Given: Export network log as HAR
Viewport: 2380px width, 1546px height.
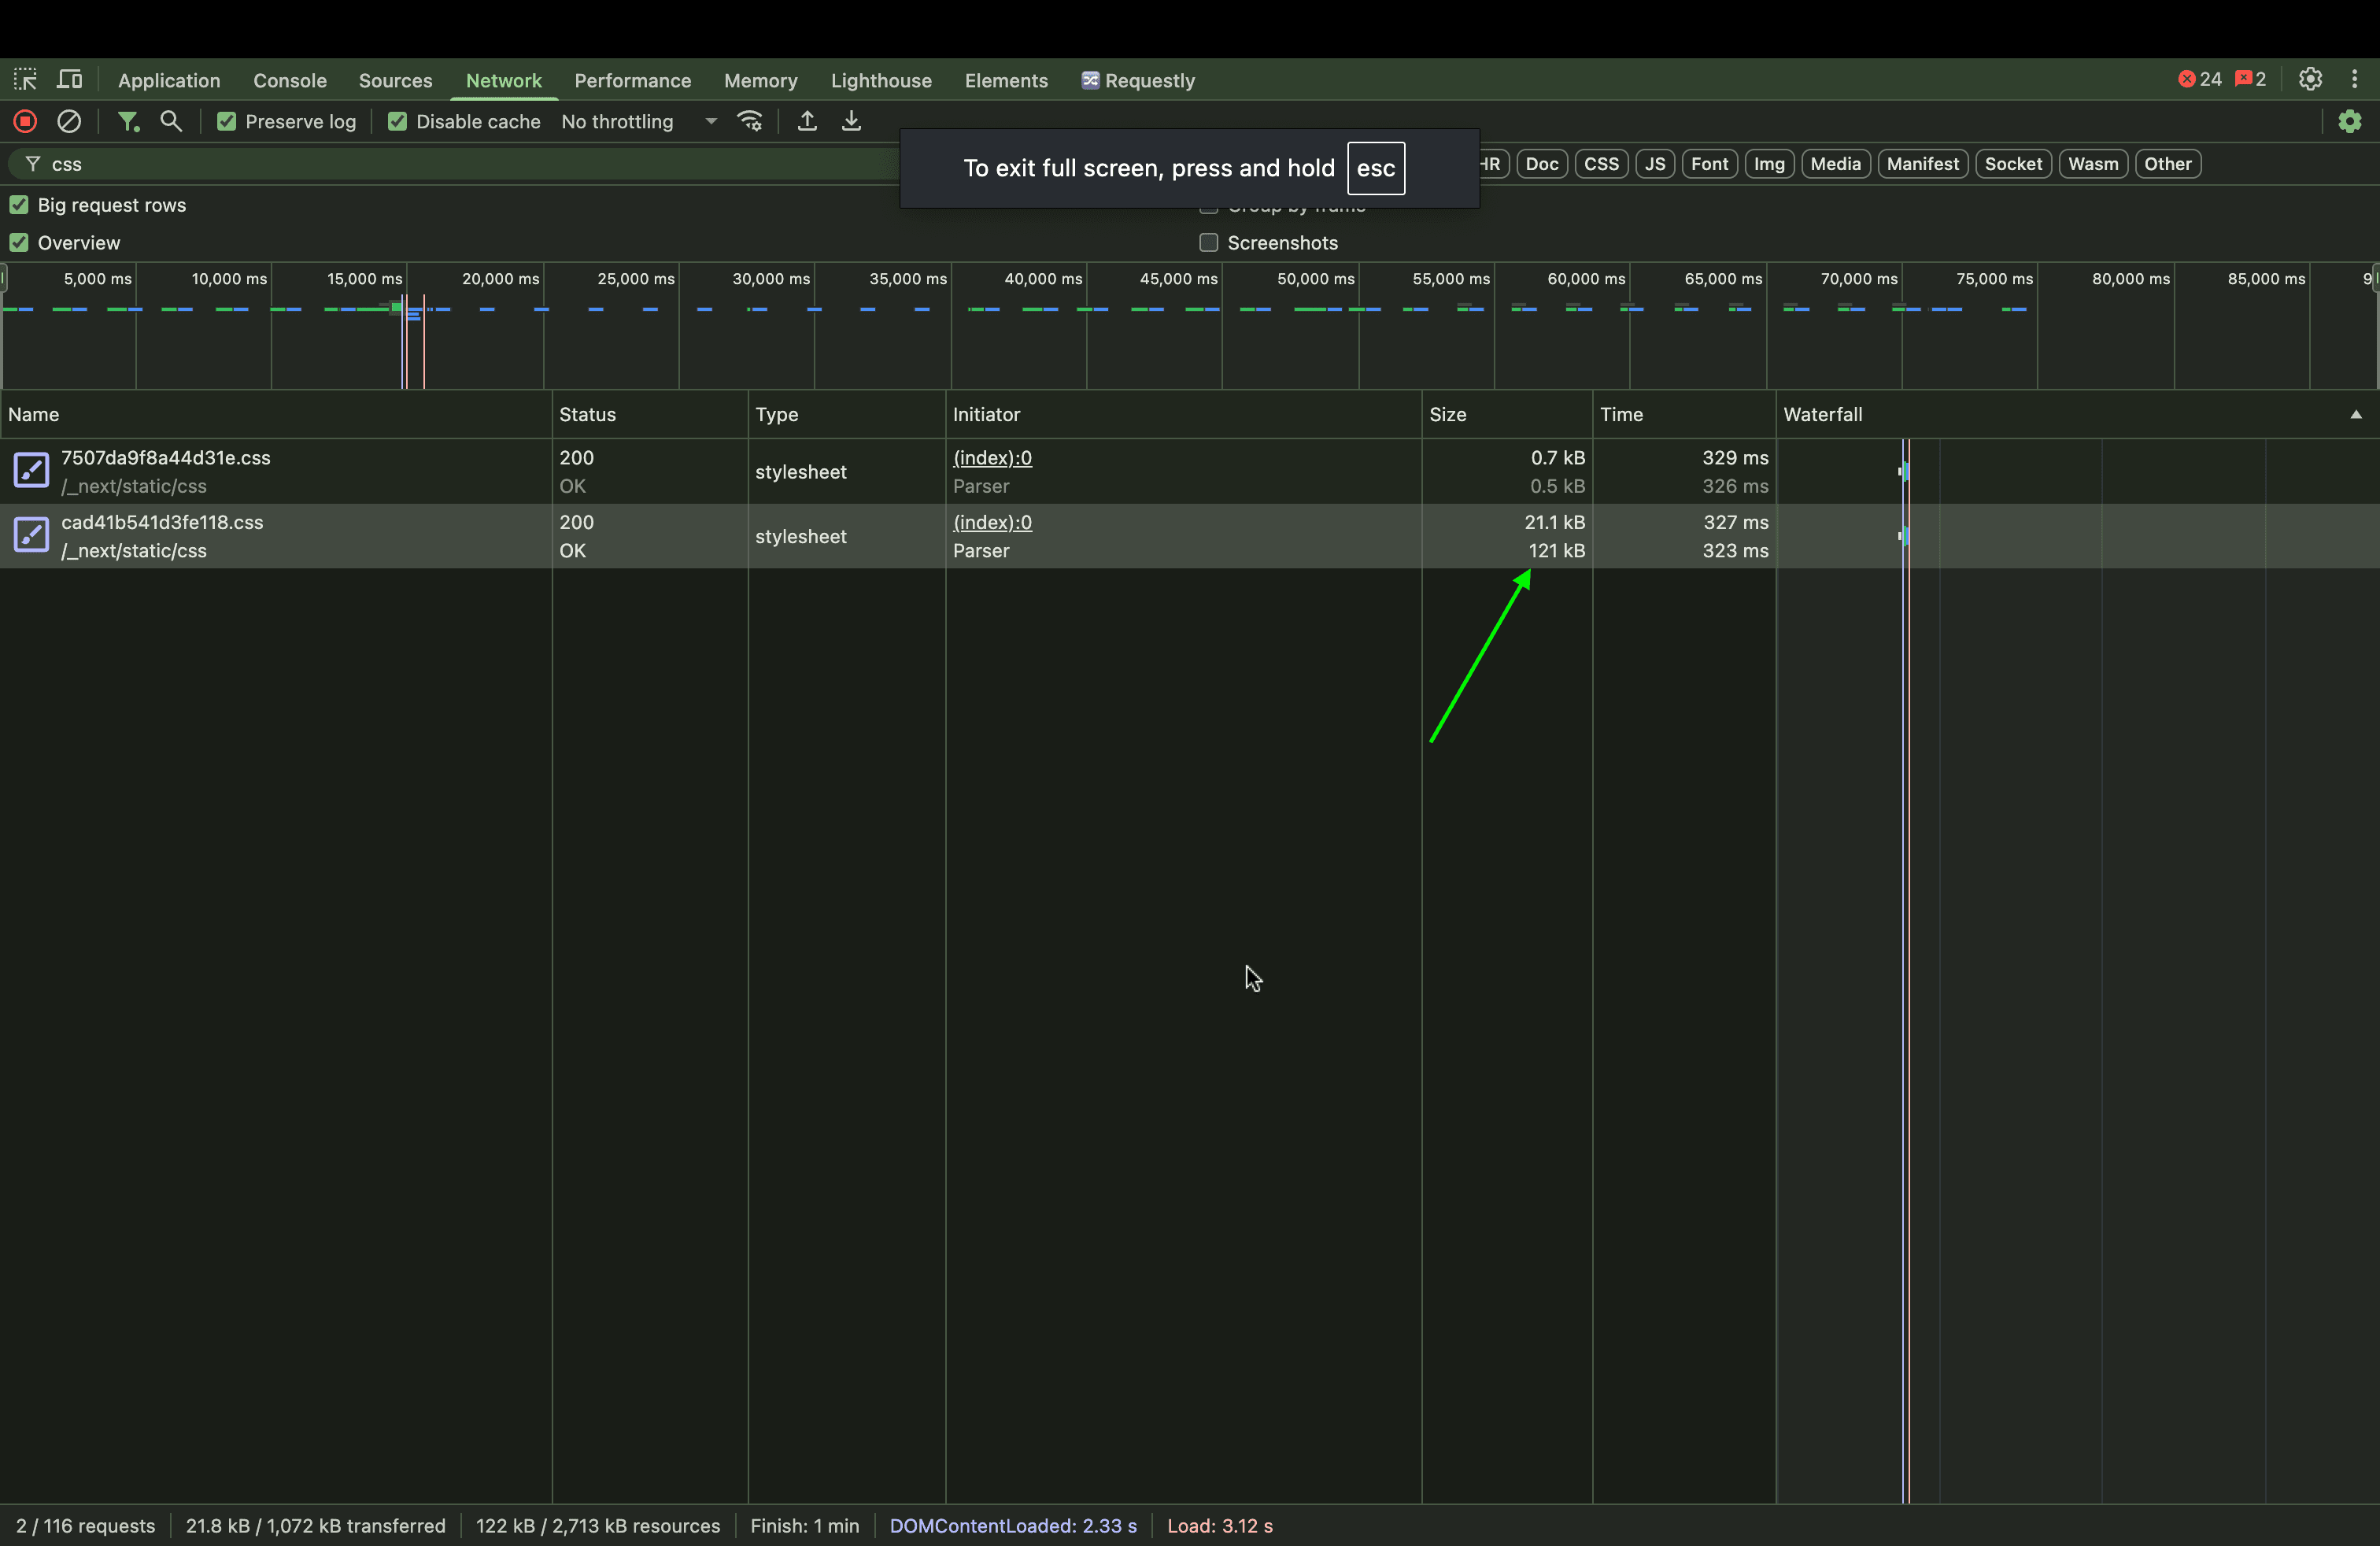Looking at the screenshot, I should point(850,121).
